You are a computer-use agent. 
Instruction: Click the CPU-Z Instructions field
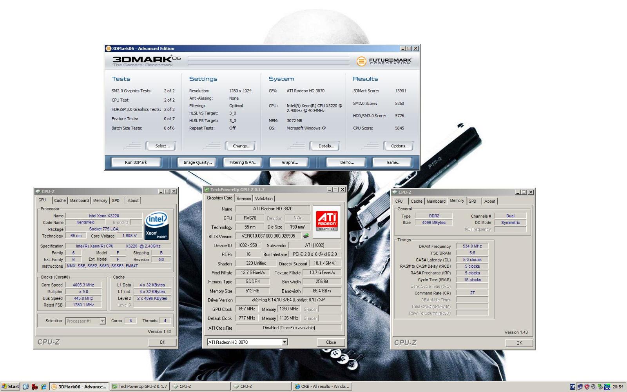click(118, 266)
